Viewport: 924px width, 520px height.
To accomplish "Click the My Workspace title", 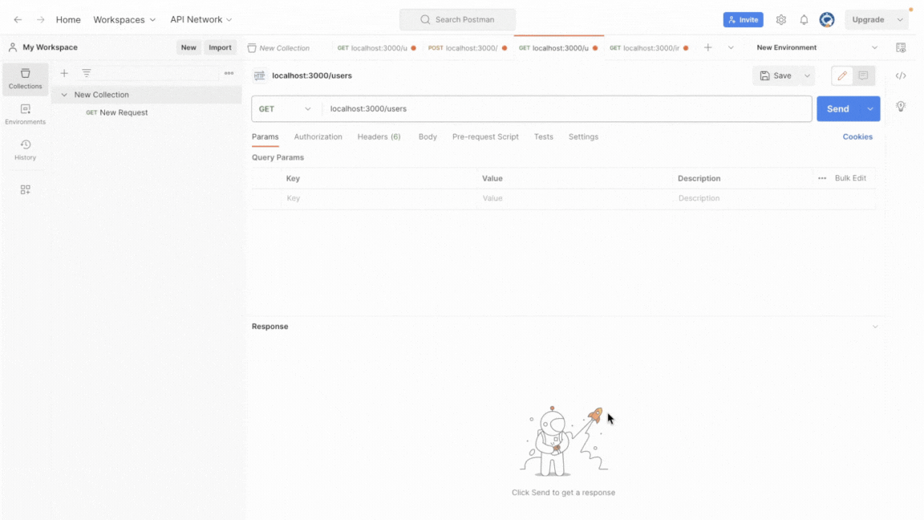I will pos(50,47).
